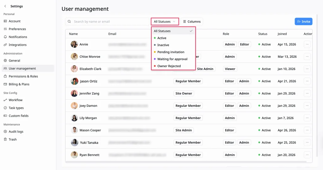
Task: Click Chloe Monroe's avatar
Action: tap(74, 57)
